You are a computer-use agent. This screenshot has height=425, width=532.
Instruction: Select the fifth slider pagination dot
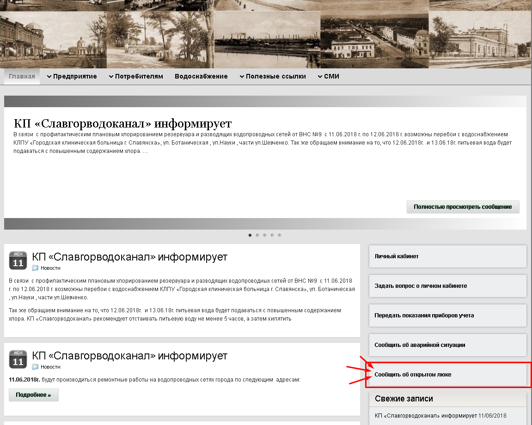(280, 235)
